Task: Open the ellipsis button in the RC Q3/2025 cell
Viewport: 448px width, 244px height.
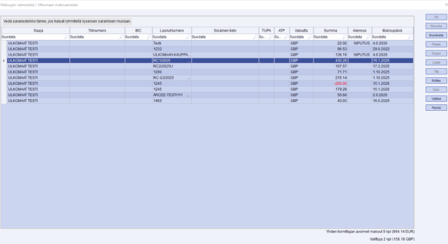Action: [x=189, y=78]
